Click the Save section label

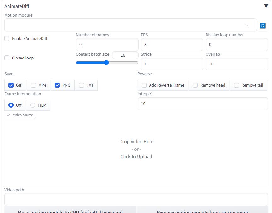[9, 74]
